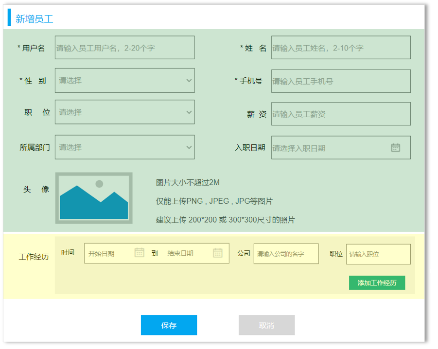Click the 保存 button
Screen dimensions: 438x349
[x=169, y=325]
